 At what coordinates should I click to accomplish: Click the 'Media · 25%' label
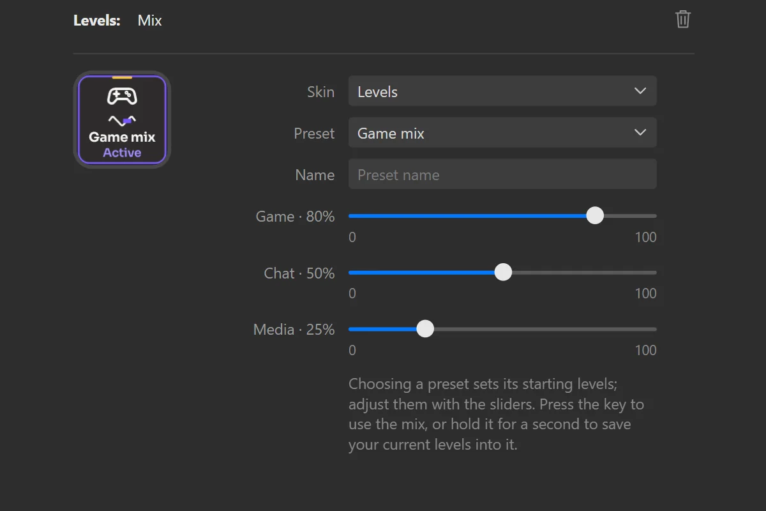294,330
